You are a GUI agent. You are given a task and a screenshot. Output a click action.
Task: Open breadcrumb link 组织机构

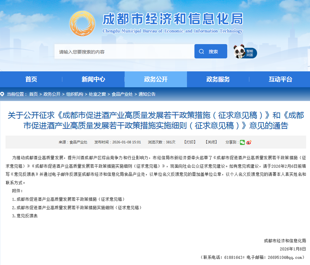pyautogui.click(x=74, y=94)
